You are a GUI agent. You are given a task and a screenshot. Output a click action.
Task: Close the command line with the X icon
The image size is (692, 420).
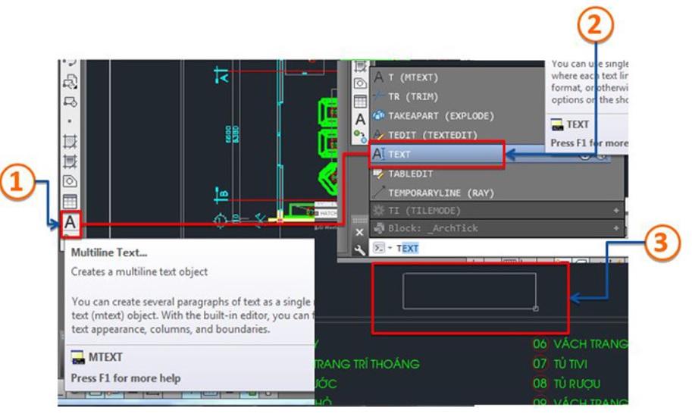360,232
